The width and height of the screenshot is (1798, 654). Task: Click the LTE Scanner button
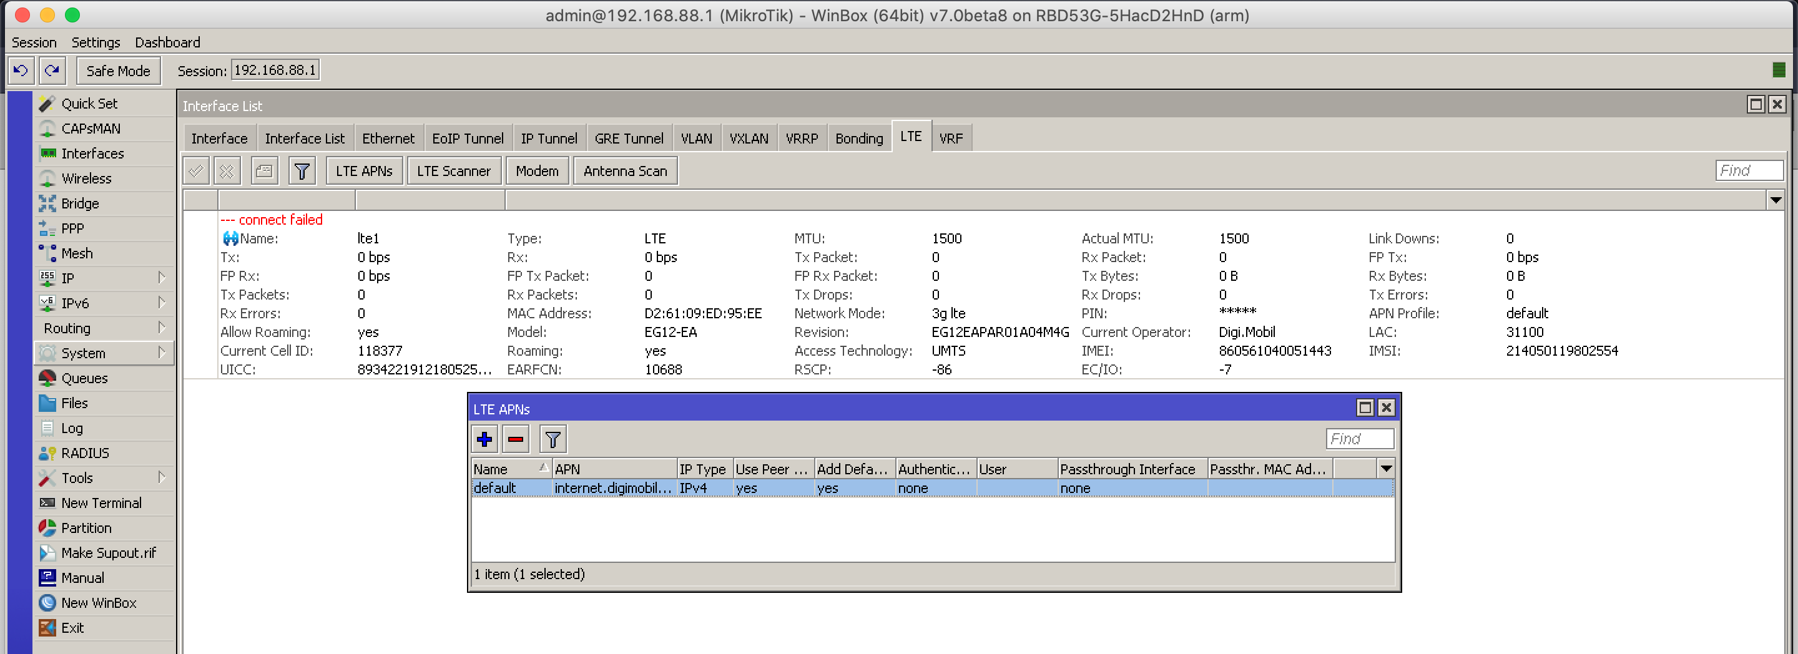tap(454, 171)
